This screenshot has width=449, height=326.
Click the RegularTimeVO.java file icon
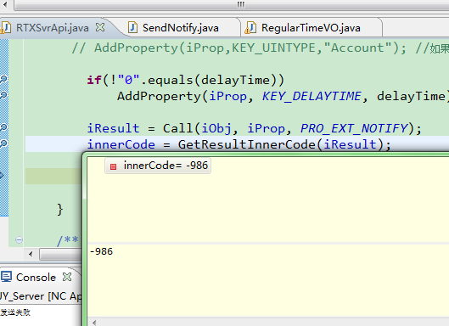pyautogui.click(x=250, y=28)
